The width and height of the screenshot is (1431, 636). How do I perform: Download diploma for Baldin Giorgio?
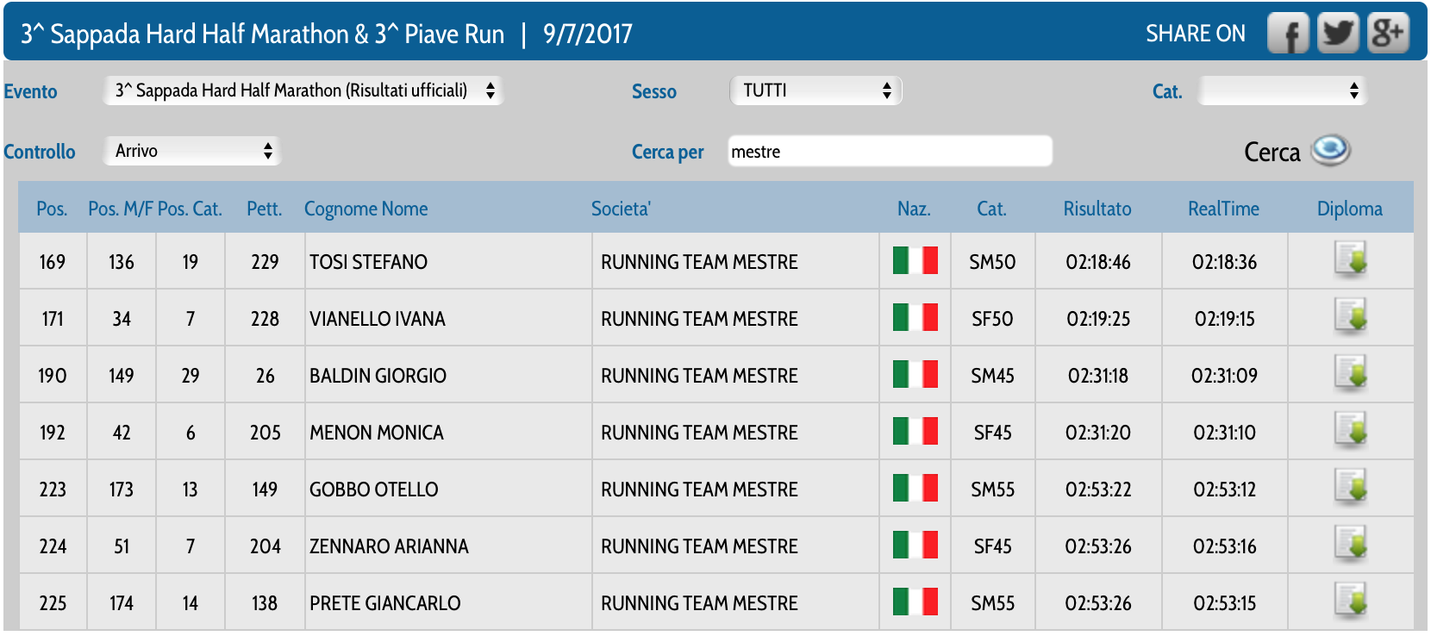click(1350, 374)
